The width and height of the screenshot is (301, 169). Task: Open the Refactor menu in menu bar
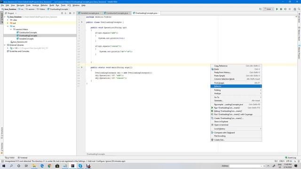pos(44,5)
